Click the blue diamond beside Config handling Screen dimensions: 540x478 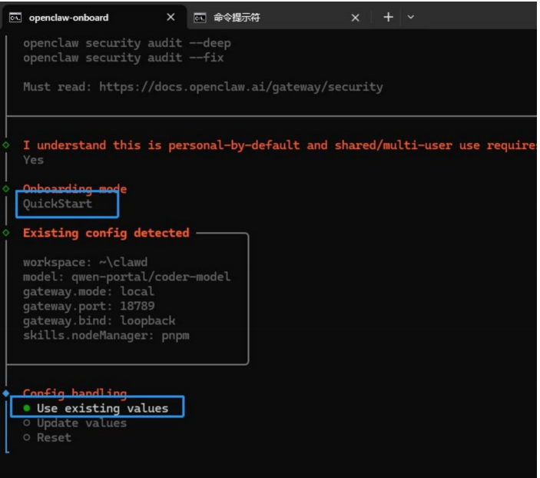coord(6,393)
